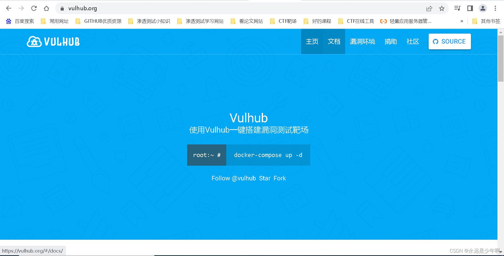Image resolution: width=504 pixels, height=256 pixels.
Task: Open the 文档 nav item
Action: click(334, 41)
